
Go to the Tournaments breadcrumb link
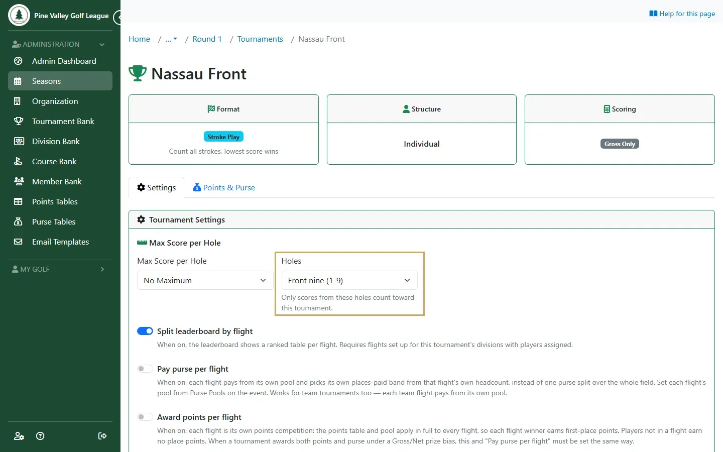click(x=260, y=39)
